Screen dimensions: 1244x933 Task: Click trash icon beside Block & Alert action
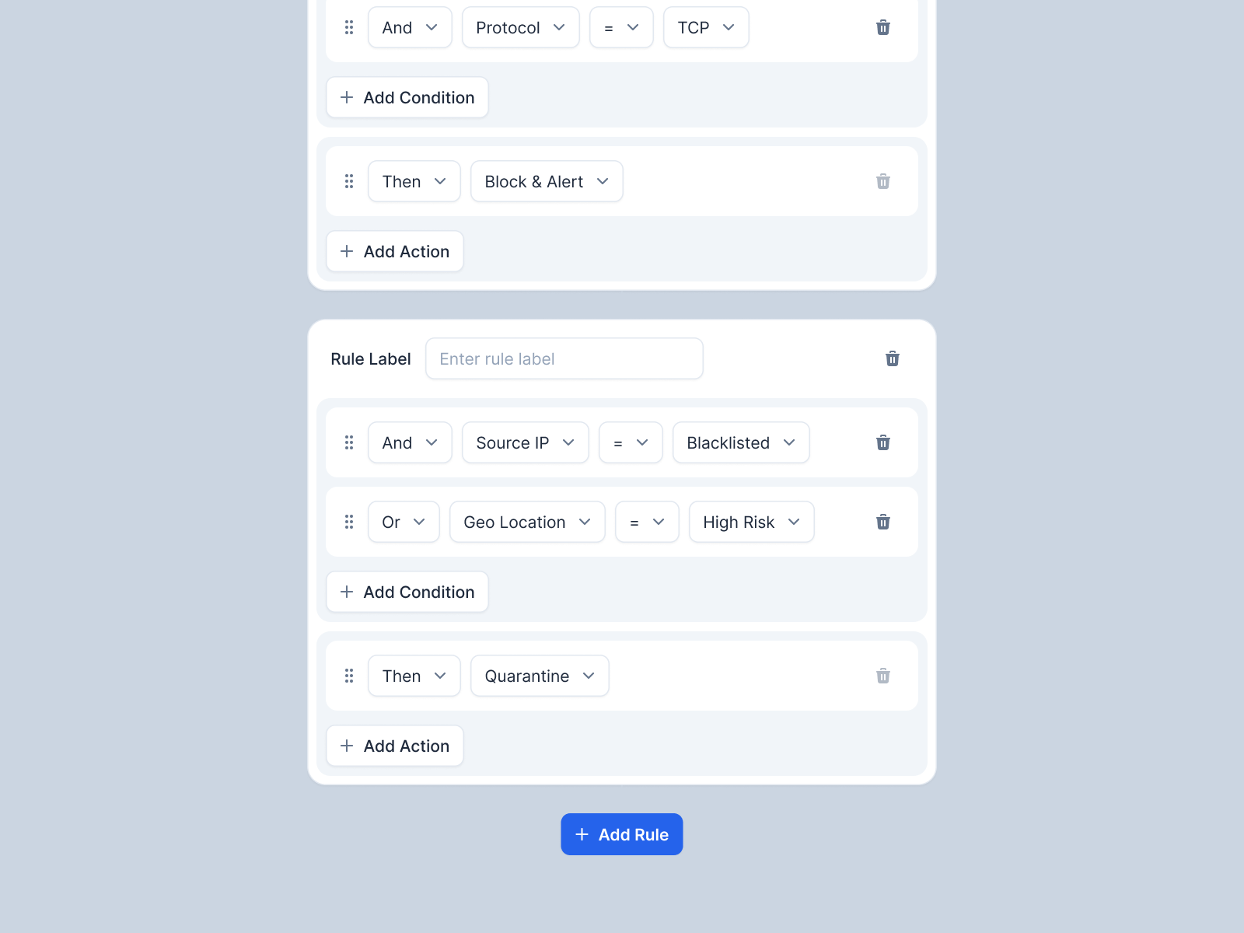click(882, 182)
